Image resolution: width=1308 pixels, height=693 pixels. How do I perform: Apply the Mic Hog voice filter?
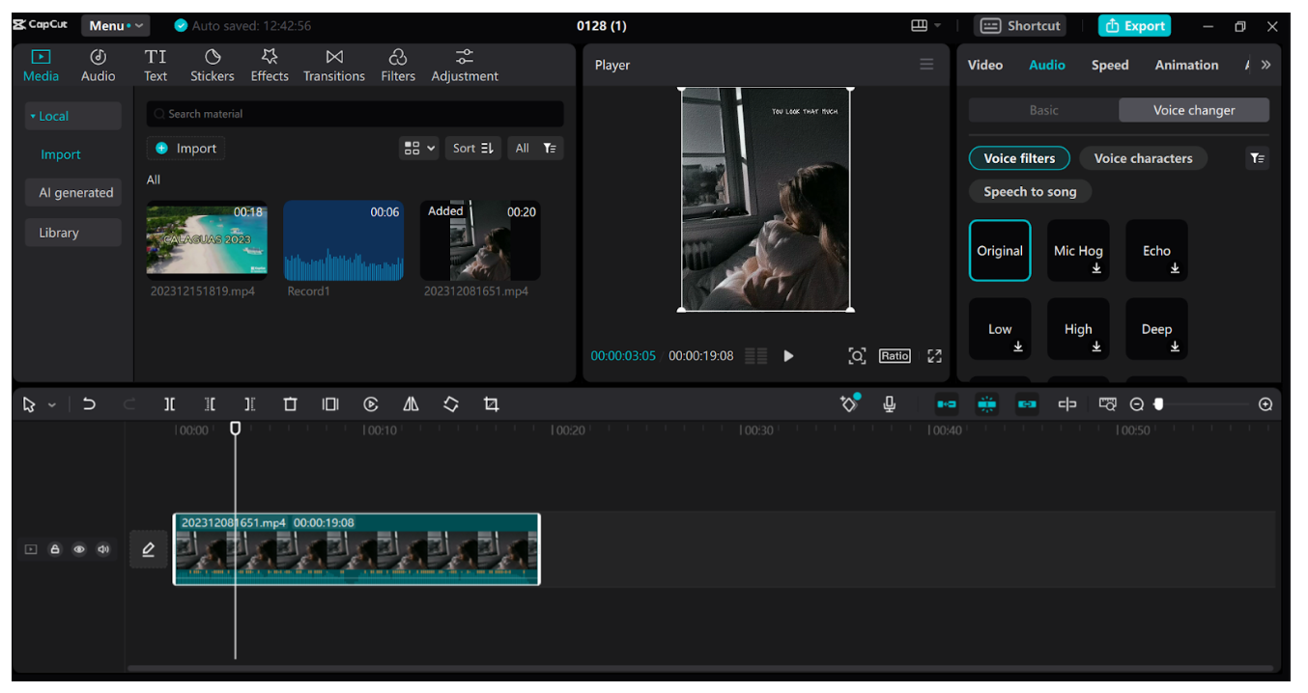click(x=1078, y=251)
